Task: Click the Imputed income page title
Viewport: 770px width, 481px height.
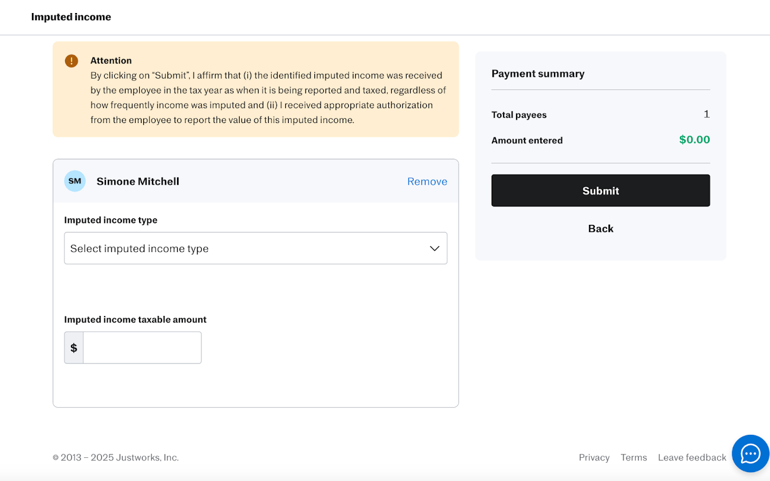Action: point(71,17)
